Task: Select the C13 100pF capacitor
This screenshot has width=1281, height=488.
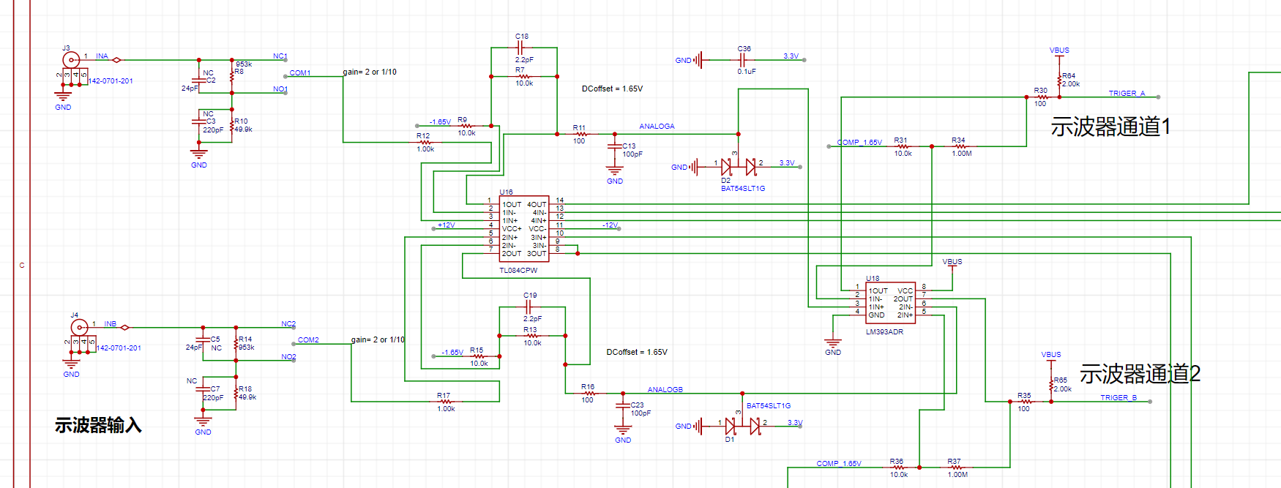Action: tap(615, 147)
